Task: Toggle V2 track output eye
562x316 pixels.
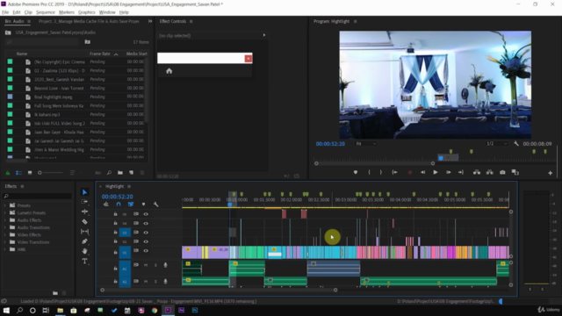Action: click(146, 241)
